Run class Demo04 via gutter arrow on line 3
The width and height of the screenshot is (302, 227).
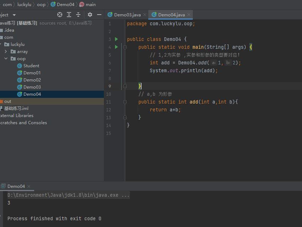pos(116,39)
